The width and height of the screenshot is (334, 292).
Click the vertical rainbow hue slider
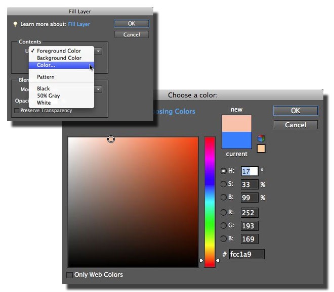click(210, 202)
